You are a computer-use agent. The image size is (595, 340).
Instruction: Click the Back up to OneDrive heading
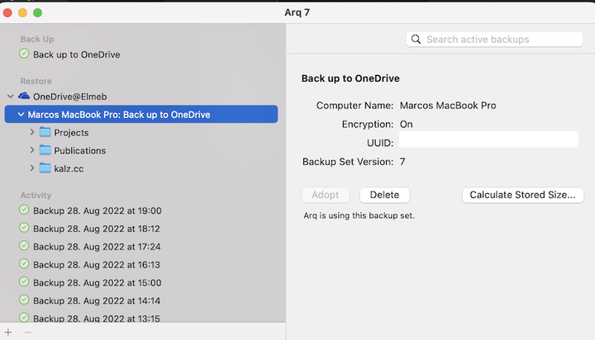pyautogui.click(x=350, y=78)
